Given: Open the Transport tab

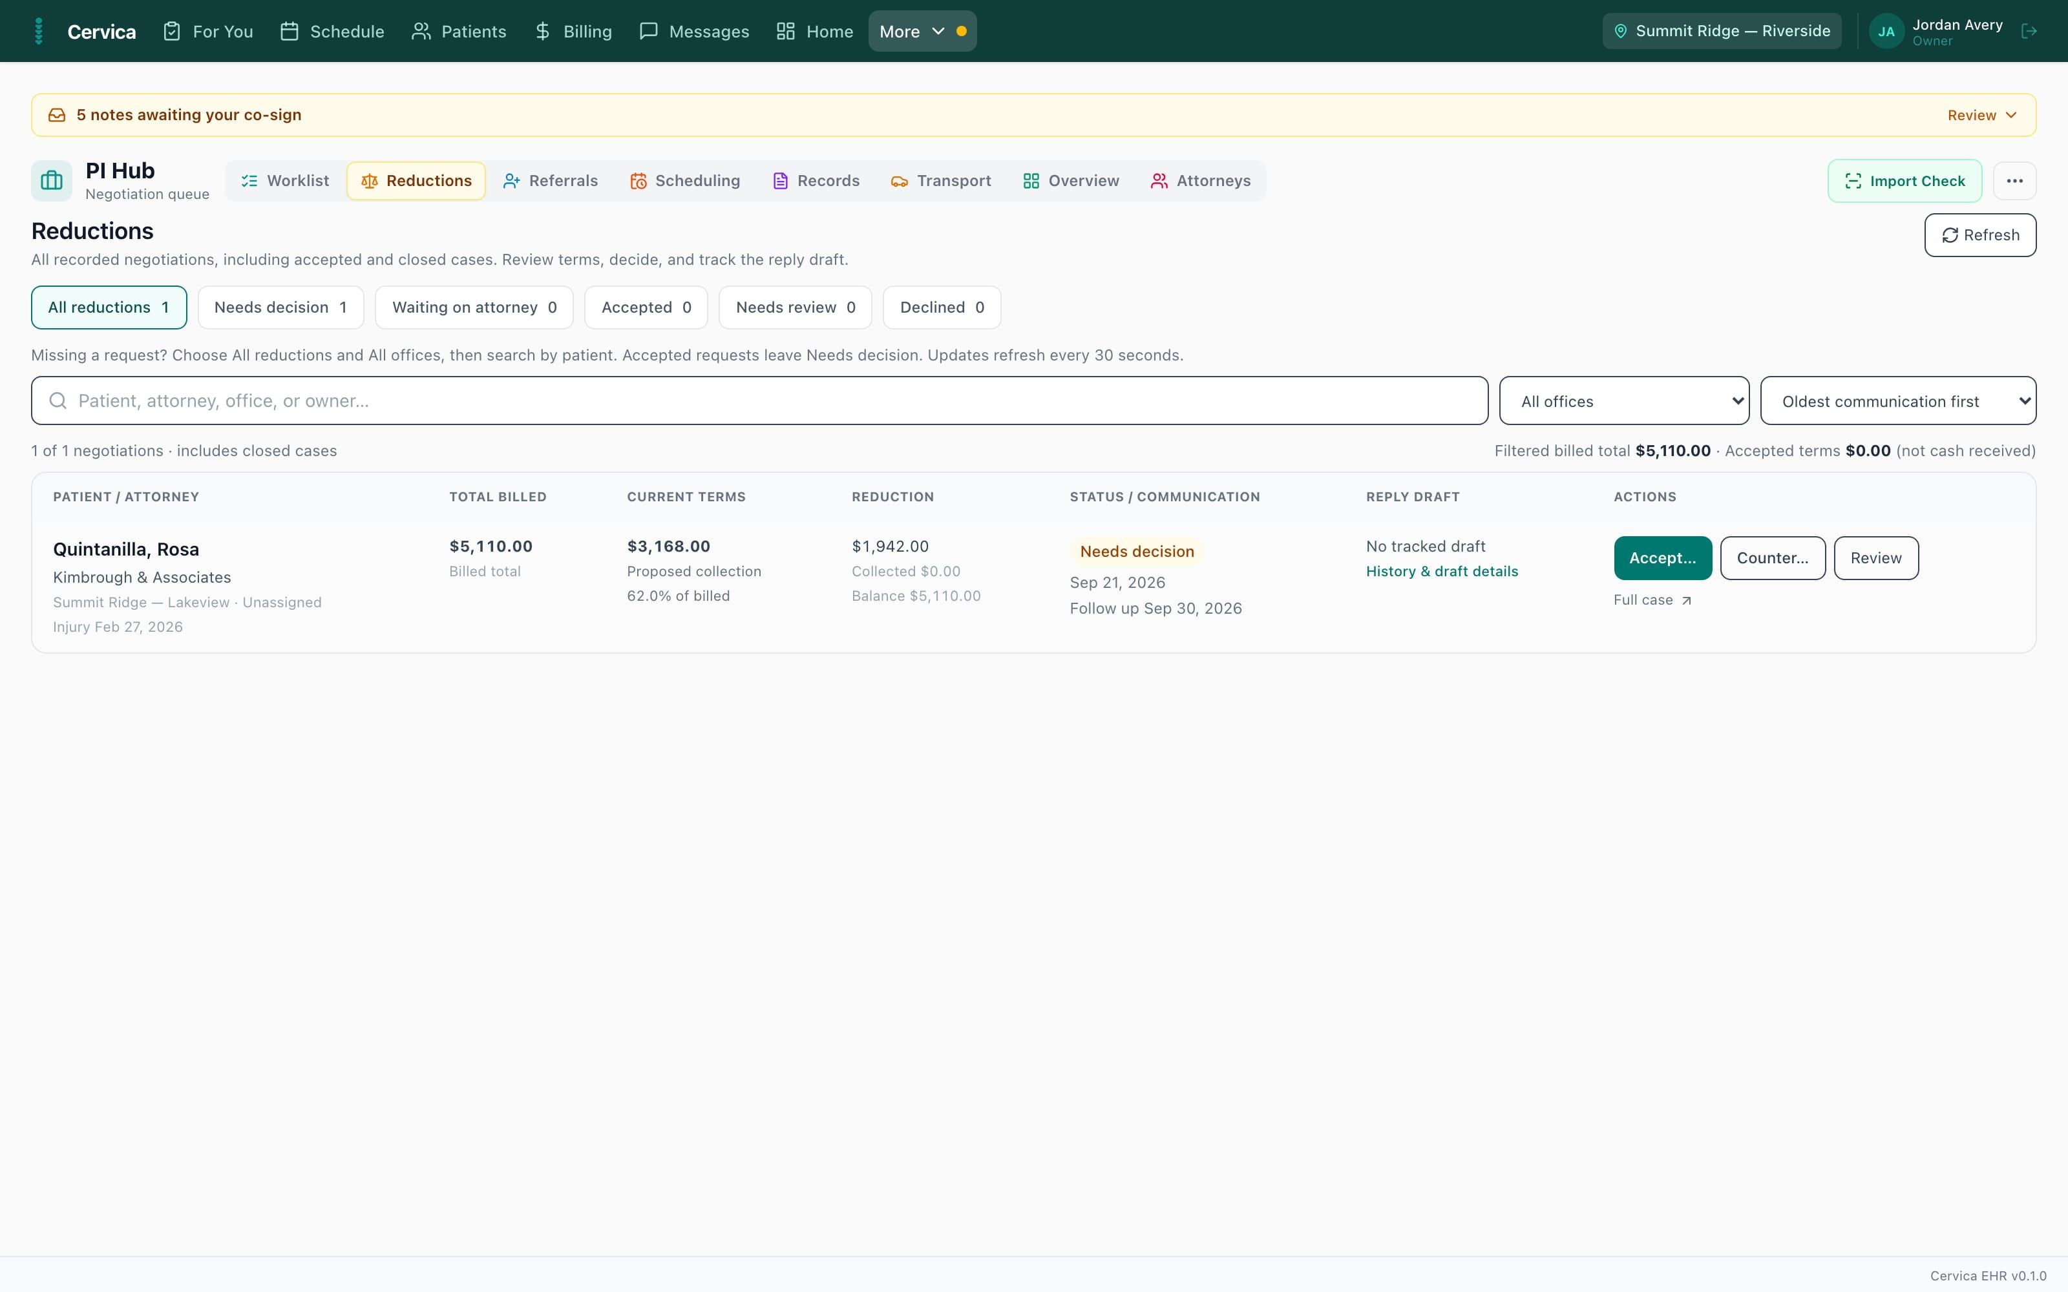Looking at the screenshot, I should click(x=942, y=181).
